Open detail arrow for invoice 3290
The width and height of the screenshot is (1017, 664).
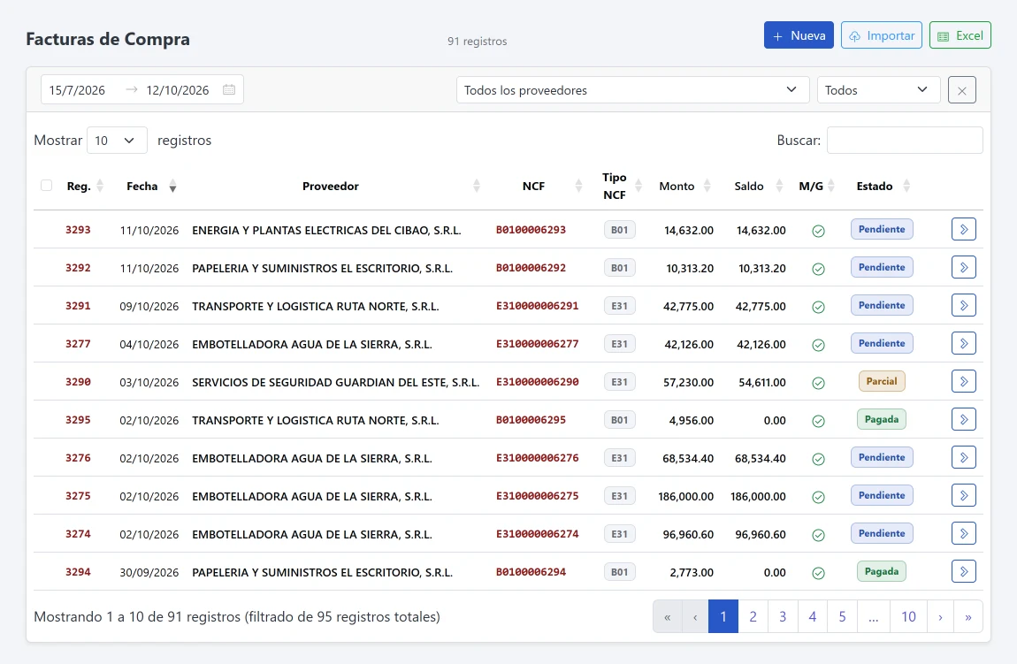click(x=964, y=381)
